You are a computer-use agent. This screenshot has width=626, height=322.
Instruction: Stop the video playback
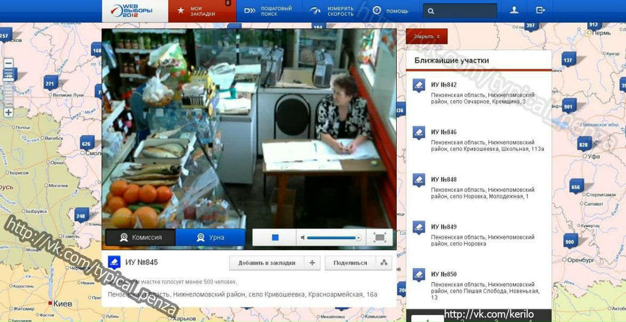point(275,238)
